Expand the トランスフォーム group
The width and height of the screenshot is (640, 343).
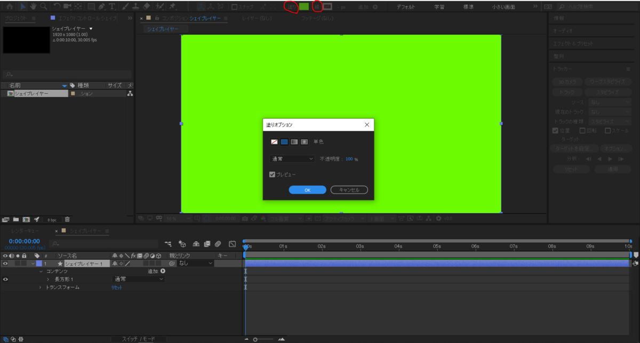(x=40, y=287)
